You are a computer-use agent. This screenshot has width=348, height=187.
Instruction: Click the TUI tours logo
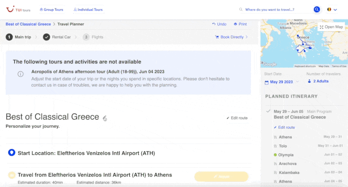[x=18, y=9]
